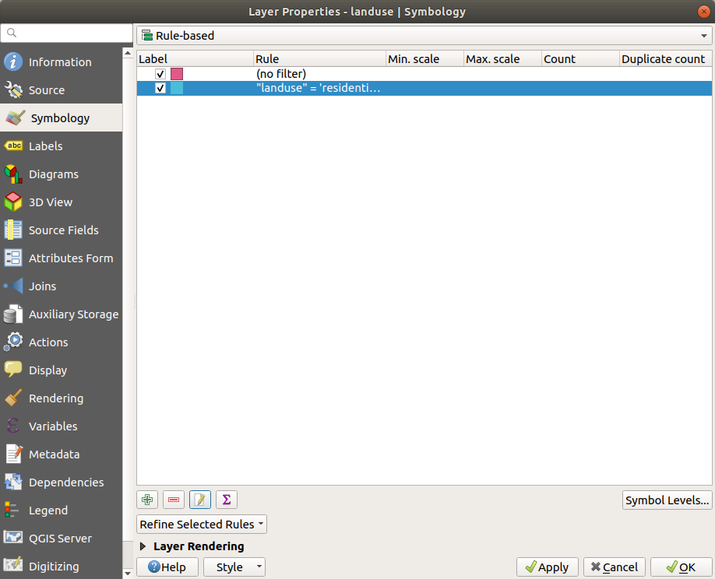Viewport: 715px width, 579px height.
Task: Click the Apply button
Action: click(547, 567)
